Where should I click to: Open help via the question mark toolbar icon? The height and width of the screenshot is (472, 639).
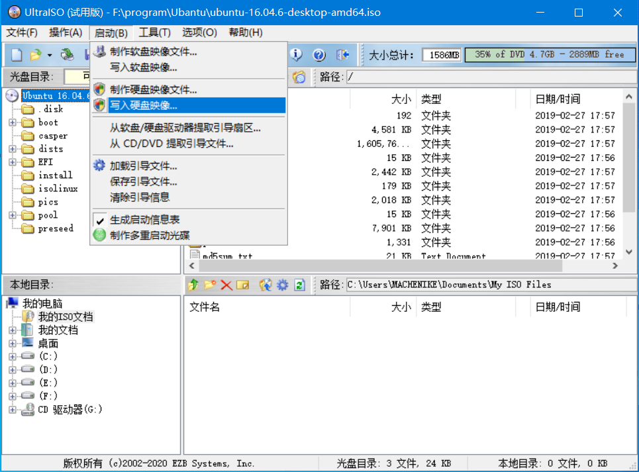(x=320, y=55)
